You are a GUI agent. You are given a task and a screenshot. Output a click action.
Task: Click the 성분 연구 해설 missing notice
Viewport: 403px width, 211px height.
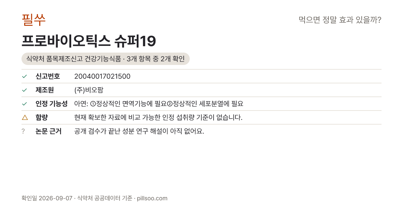[139, 131]
